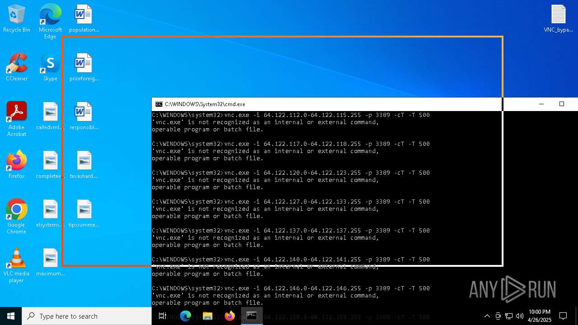This screenshot has width=578, height=325.
Task: Click the command line with 64.122.140.0-64.122.141.255
Action: coord(291,260)
